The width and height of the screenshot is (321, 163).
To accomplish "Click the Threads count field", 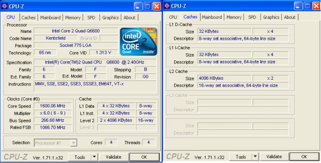I will 149,142.
